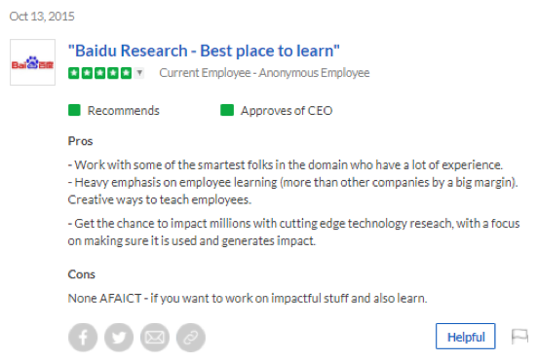This screenshot has height=361, width=538.
Task: Click the Pros section heading
Action: pyautogui.click(x=80, y=141)
